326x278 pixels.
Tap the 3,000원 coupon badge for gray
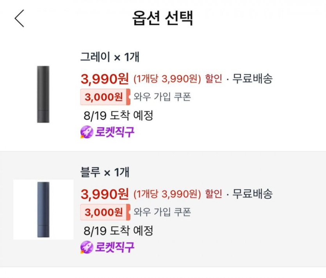pyautogui.click(x=104, y=97)
